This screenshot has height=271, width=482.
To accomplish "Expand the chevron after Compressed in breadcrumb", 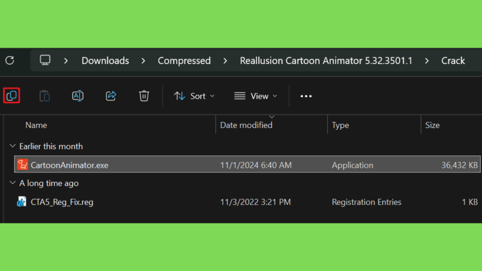I will (225, 61).
